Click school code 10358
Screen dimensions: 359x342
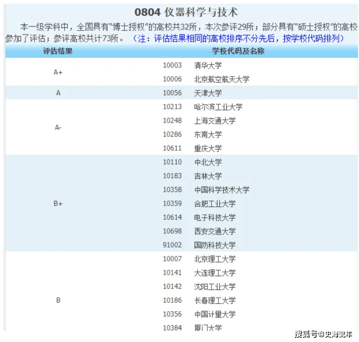(172, 189)
